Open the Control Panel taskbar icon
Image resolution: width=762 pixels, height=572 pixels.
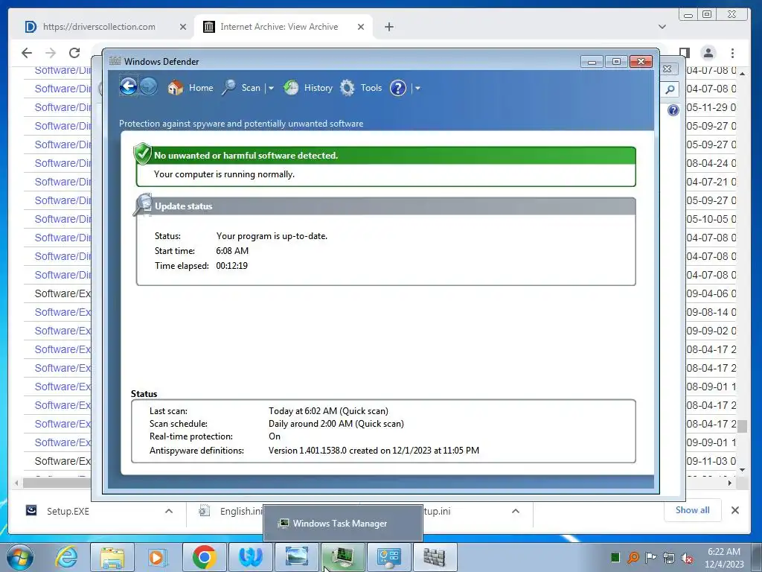point(388,557)
